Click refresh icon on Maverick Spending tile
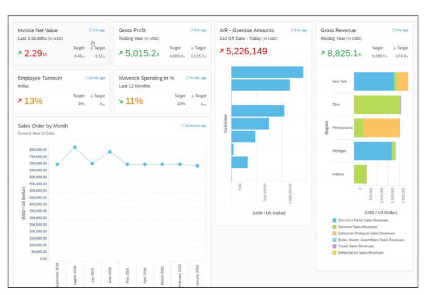Screen dimensions: 425x295 tap(187, 78)
